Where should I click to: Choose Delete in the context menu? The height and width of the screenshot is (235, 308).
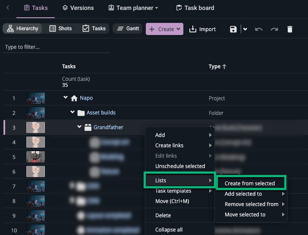(180, 215)
